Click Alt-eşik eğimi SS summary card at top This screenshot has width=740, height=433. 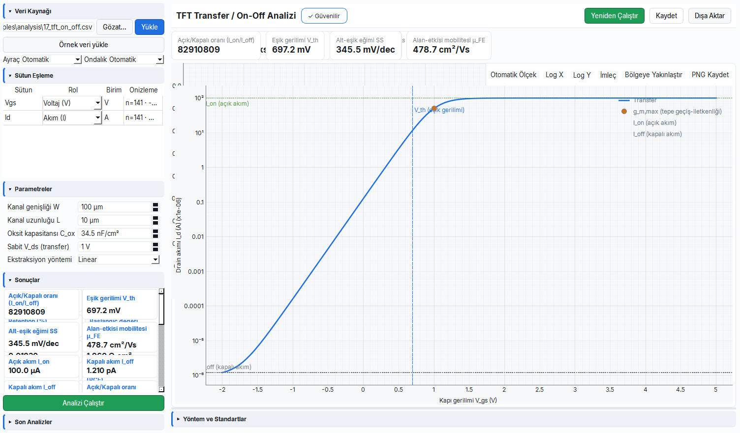(x=366, y=45)
